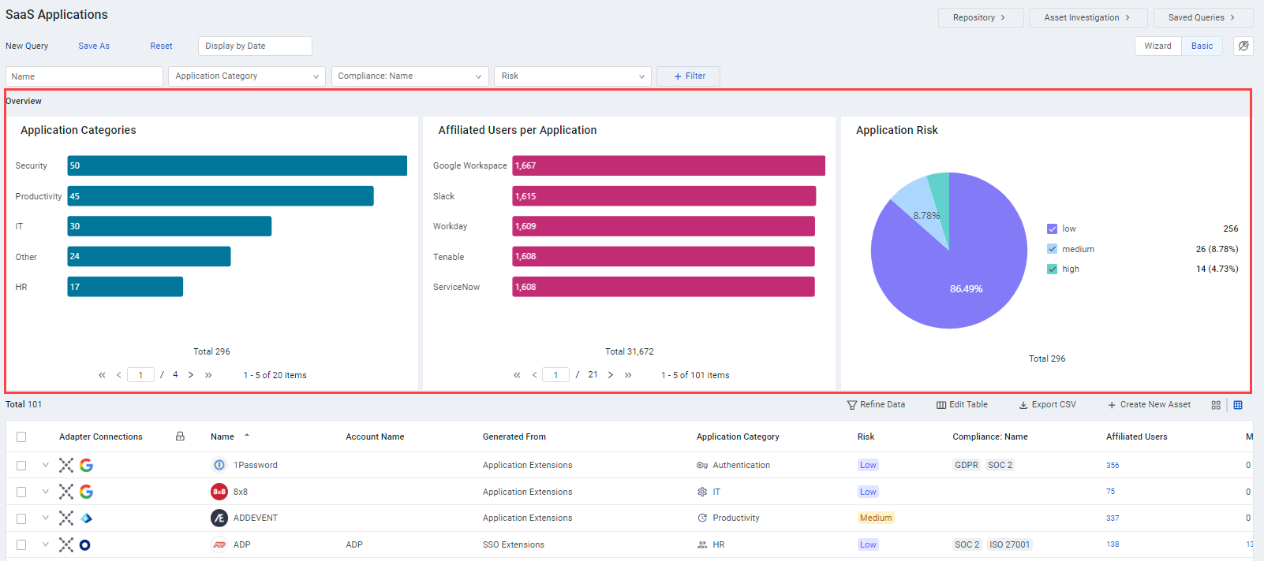This screenshot has height=561, width=1264.
Task: Expand the ADP row chevron
Action: 45,544
